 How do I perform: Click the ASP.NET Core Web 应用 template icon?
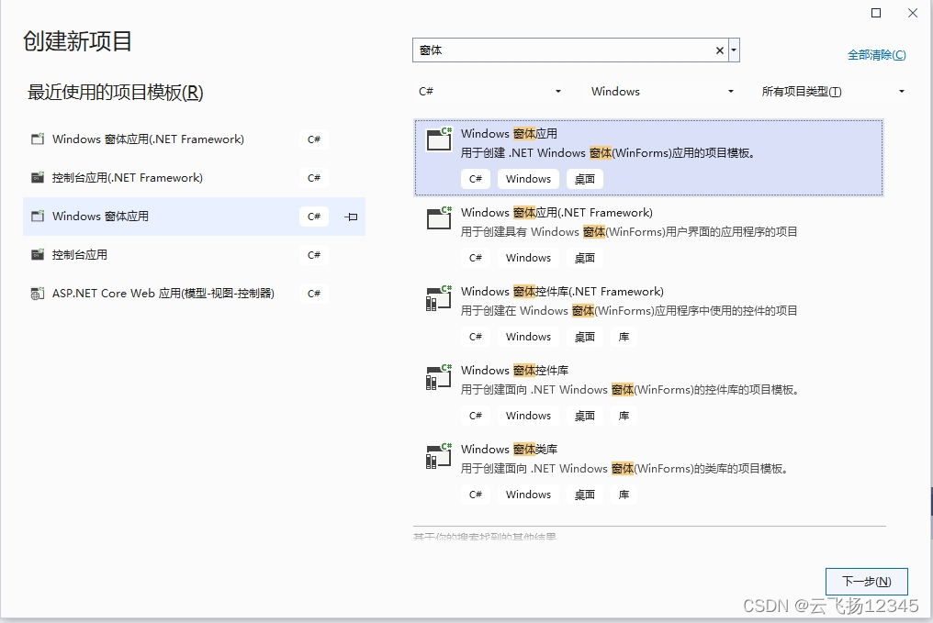(38, 294)
